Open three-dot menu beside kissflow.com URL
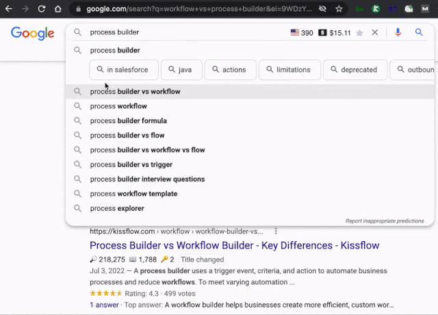This screenshot has width=438, height=315. (x=276, y=231)
